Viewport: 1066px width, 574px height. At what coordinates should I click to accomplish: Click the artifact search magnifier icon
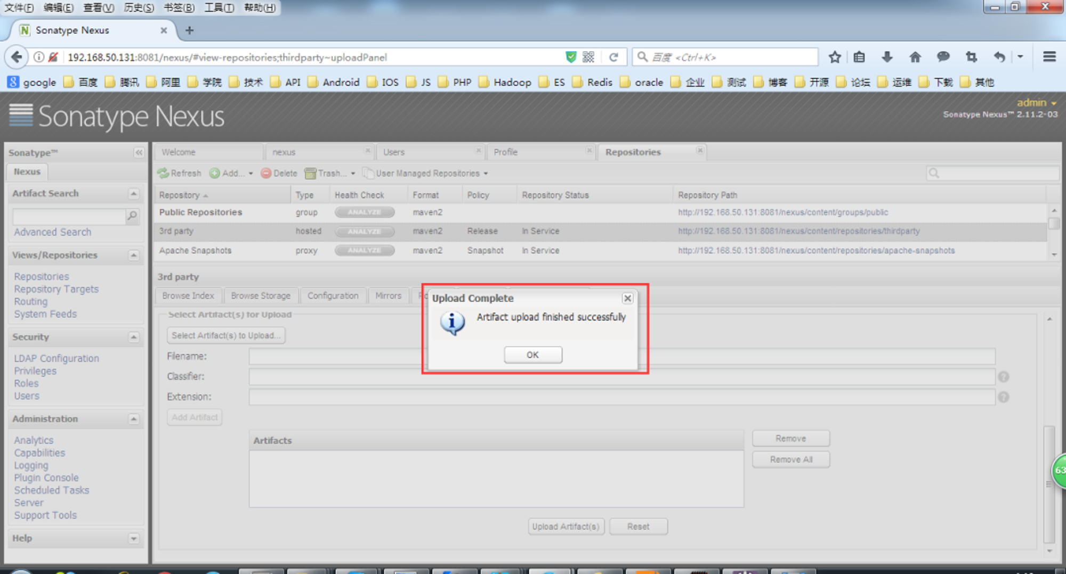pos(132,216)
